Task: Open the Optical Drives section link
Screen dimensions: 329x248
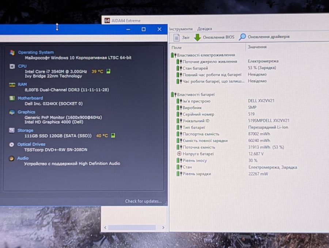Action: click(x=31, y=144)
